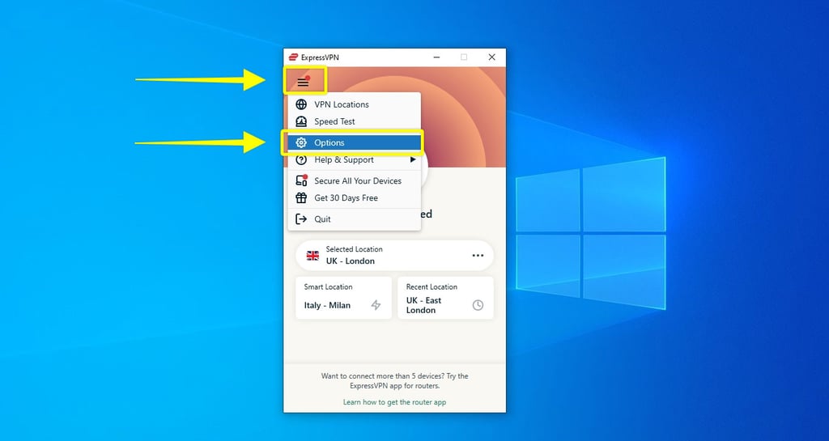
Task: Click the 'Selected Location' label
Action: 355,249
